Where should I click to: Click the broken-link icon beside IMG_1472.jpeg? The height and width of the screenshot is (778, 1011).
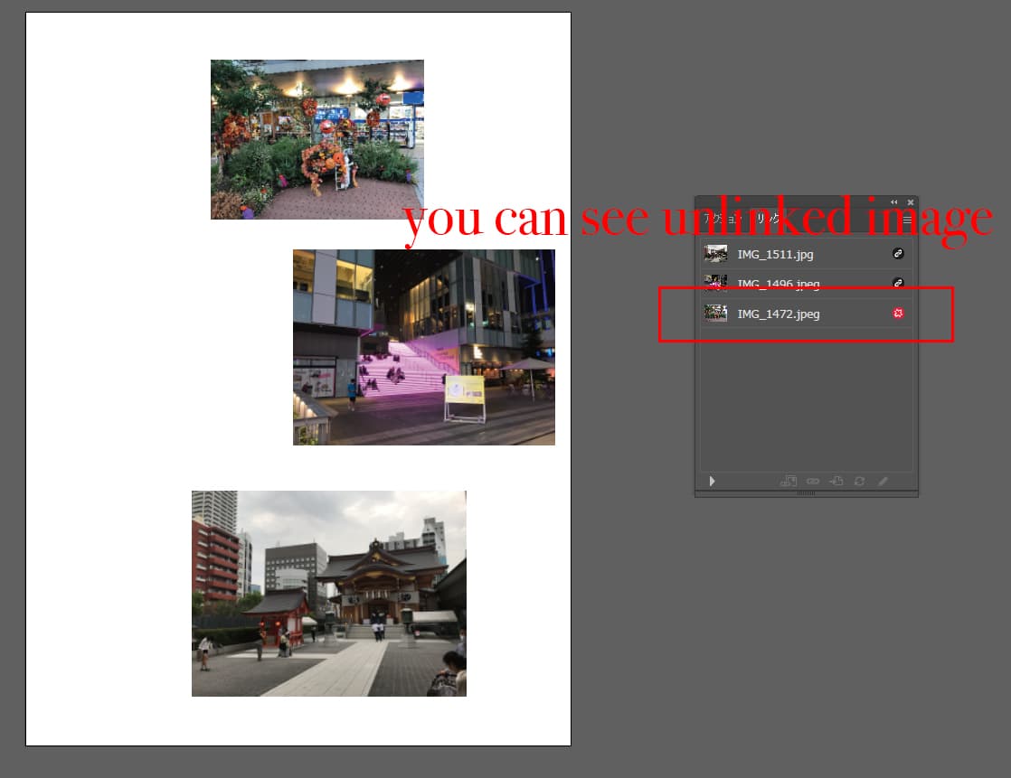coord(898,314)
